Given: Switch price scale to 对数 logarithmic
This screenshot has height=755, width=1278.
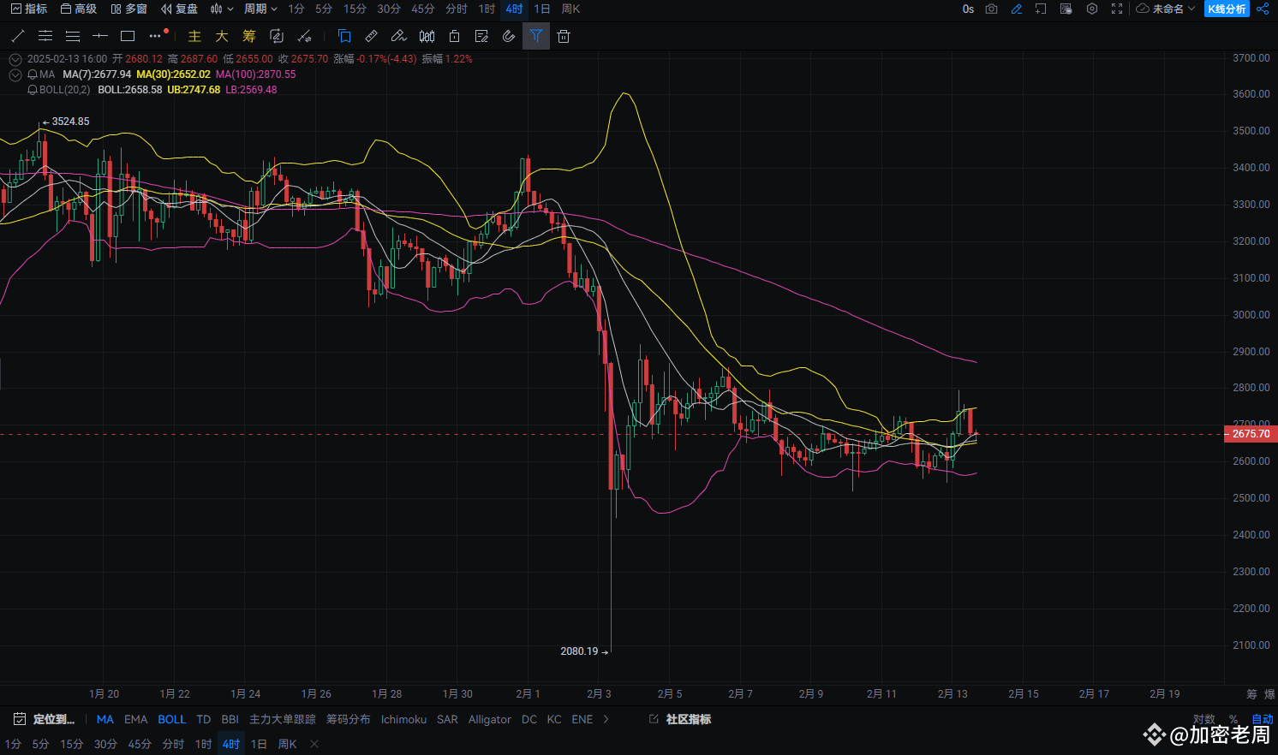Looking at the screenshot, I should click(x=1204, y=719).
